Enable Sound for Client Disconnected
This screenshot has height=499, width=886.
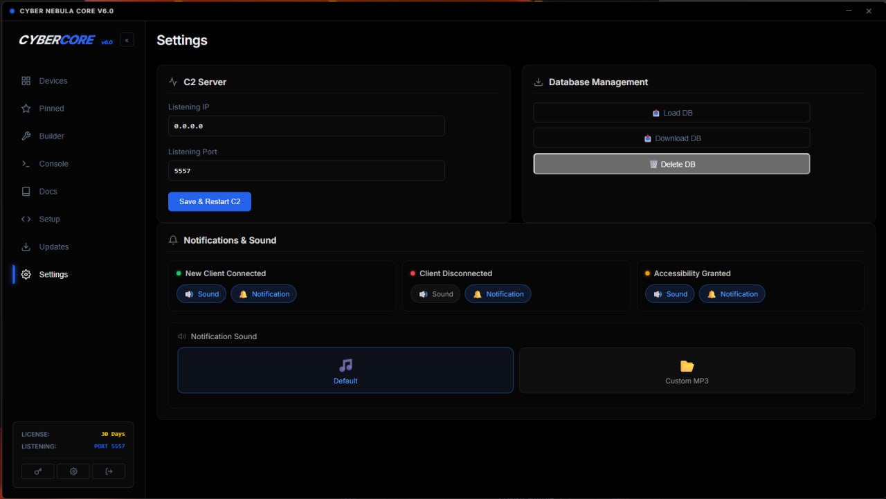coord(435,294)
